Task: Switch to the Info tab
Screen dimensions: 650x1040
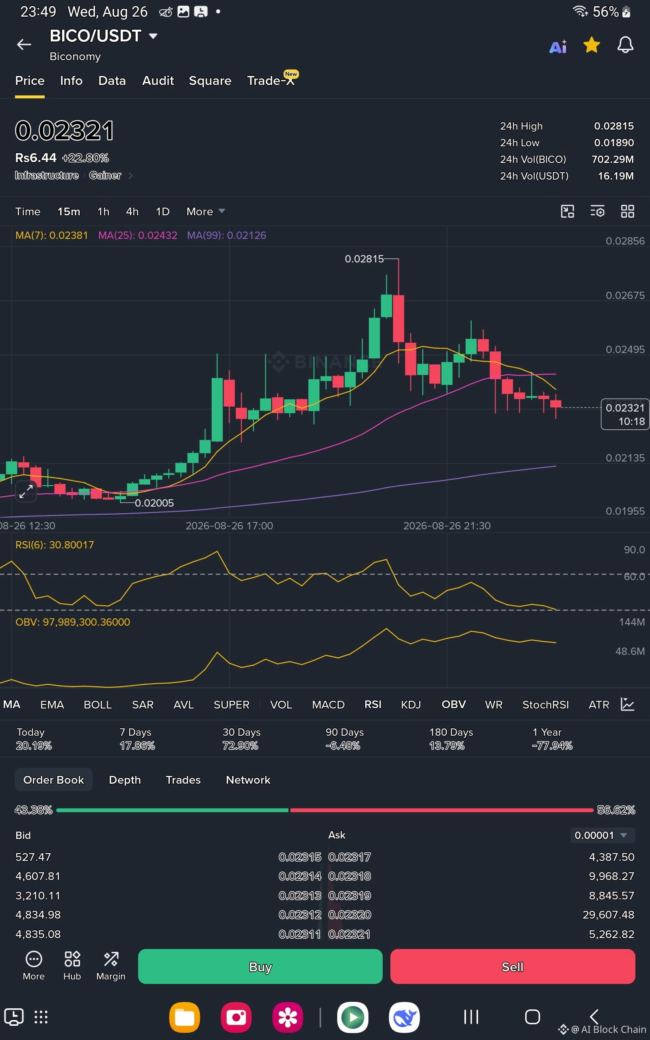Action: pyautogui.click(x=71, y=81)
